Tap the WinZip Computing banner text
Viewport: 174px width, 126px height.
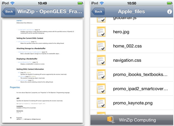pyautogui.click(x=137, y=120)
